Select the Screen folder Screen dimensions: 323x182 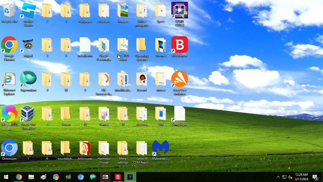pos(66,116)
